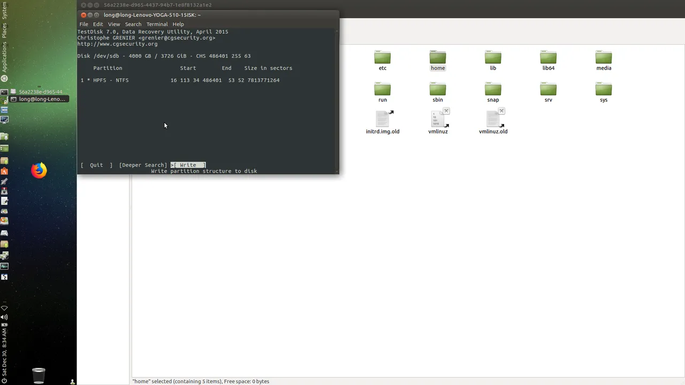This screenshot has width=685, height=385.
Task: Select Write option in TestDisk
Action: click(188, 165)
